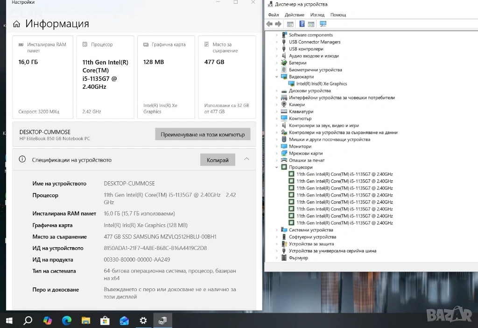Click the Help icon in Device Manager toolbar

[x=302, y=24]
